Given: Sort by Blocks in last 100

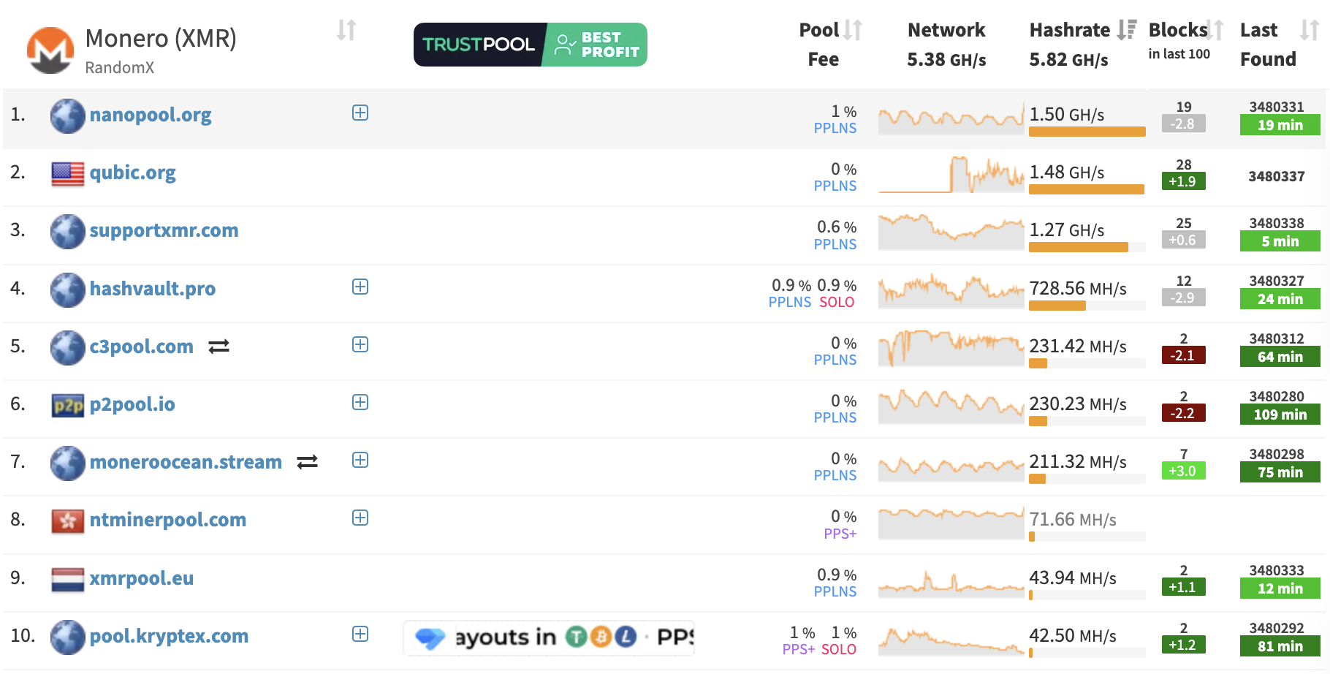Looking at the screenshot, I should pyautogui.click(x=1215, y=30).
